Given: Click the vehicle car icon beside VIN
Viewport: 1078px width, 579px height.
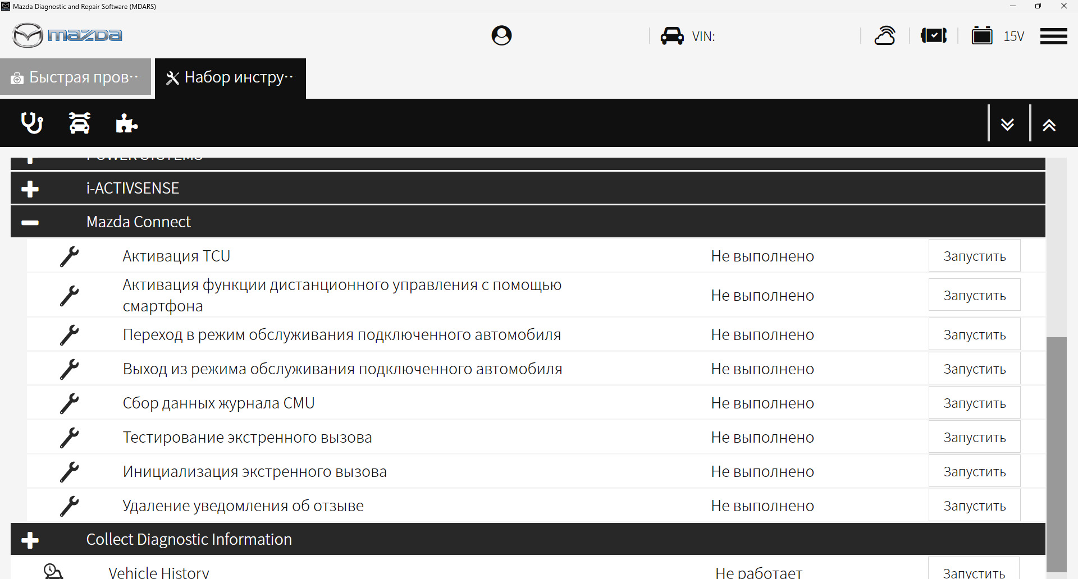Looking at the screenshot, I should (x=672, y=36).
